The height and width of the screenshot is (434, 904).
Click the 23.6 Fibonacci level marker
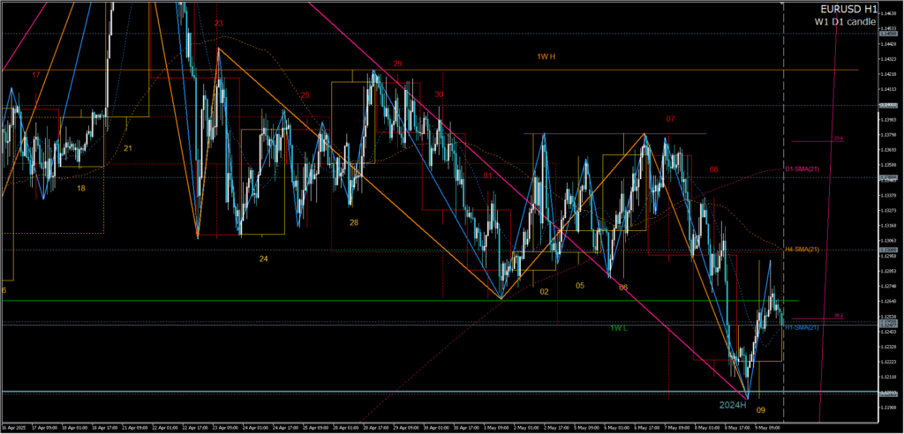coord(838,138)
